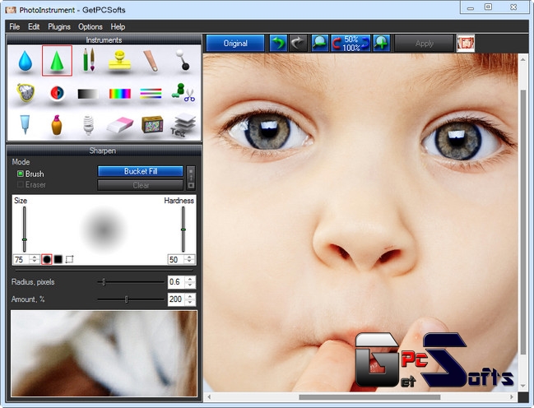Enable the Brush mode checkbox
This screenshot has width=534, height=408.
point(20,174)
